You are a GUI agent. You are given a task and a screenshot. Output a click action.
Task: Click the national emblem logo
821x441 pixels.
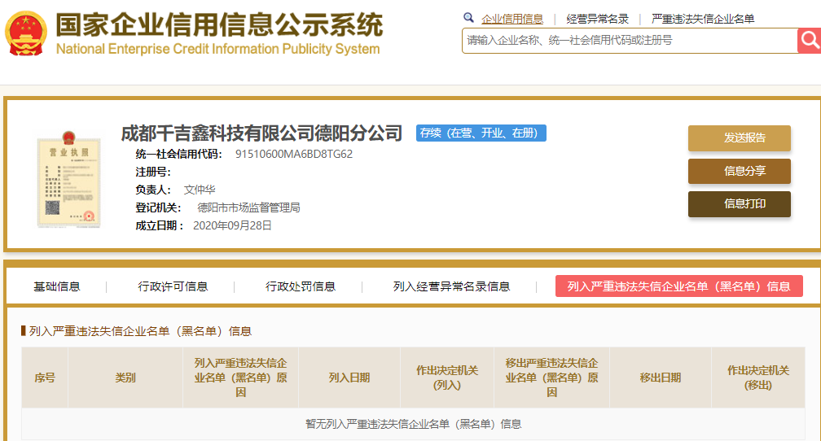pos(26,33)
